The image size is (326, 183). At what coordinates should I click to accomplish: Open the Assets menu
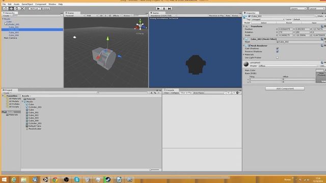point(16,4)
